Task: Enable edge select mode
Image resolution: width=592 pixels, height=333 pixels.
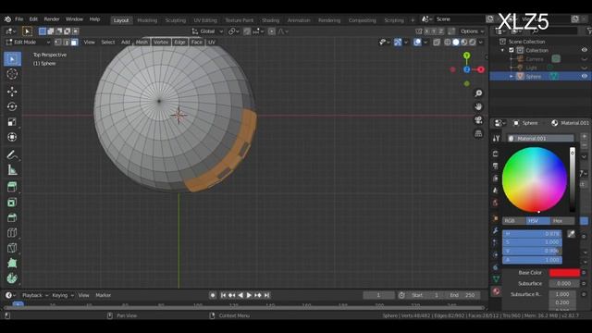Action: [66, 43]
